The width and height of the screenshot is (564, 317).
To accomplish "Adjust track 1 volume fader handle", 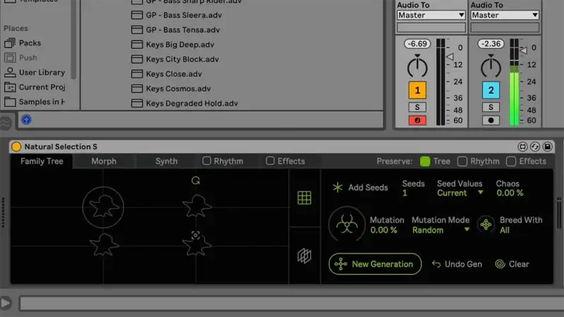I will click(450, 56).
